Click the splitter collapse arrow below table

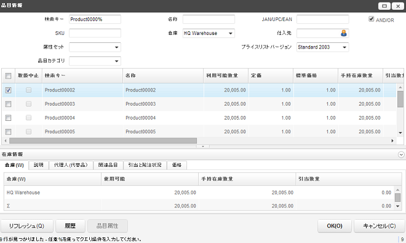click(203, 147)
